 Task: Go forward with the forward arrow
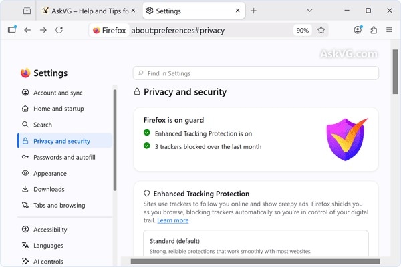[x=43, y=30]
